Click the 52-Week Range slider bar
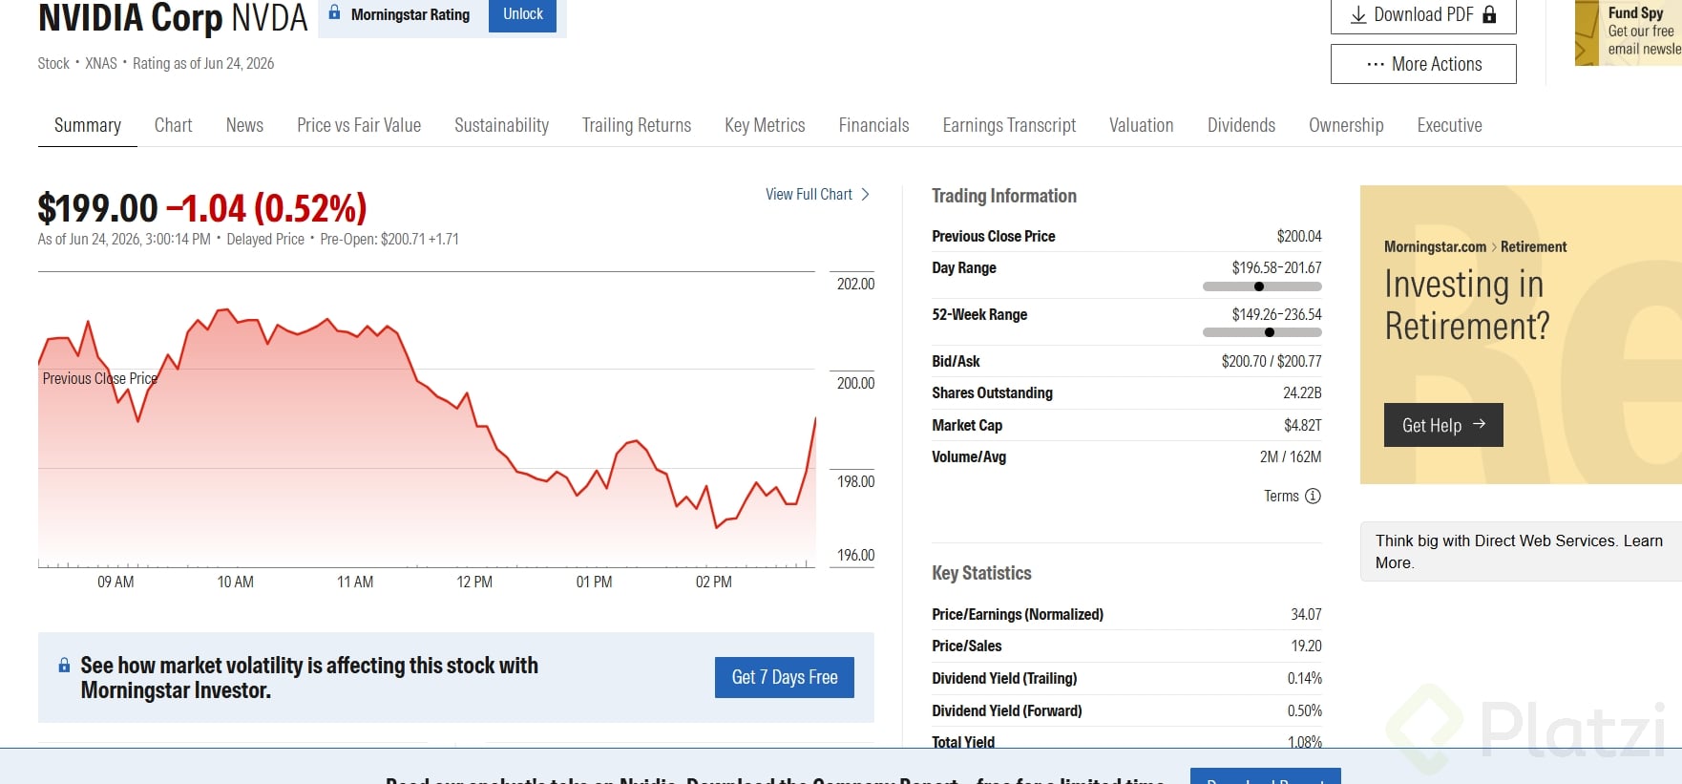Viewport: 1682px width, 784px height. pos(1262,332)
